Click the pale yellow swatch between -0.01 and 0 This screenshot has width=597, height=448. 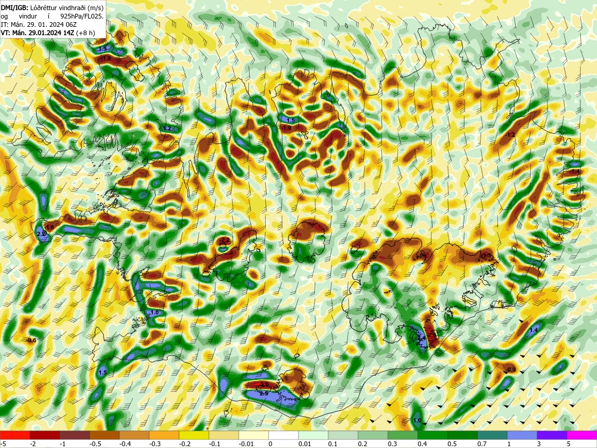[x=254, y=435]
